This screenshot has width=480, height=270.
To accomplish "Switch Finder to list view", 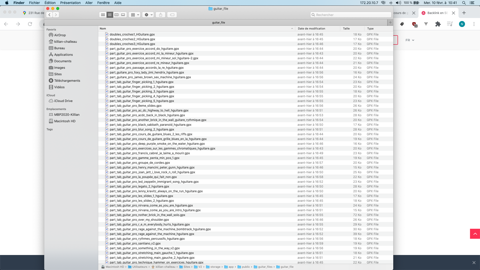I will (x=109, y=15).
